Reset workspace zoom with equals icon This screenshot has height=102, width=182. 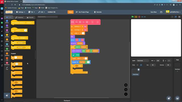126,94
